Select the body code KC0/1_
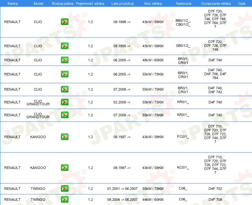 point(183,167)
